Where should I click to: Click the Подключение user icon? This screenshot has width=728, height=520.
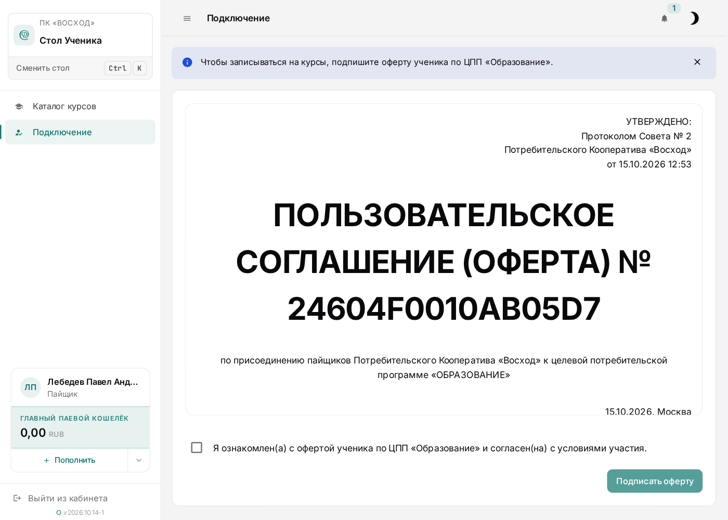pos(19,133)
